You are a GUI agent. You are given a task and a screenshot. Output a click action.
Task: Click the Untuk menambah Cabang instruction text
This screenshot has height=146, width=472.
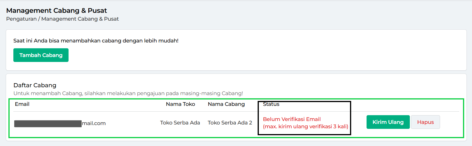tap(128, 93)
